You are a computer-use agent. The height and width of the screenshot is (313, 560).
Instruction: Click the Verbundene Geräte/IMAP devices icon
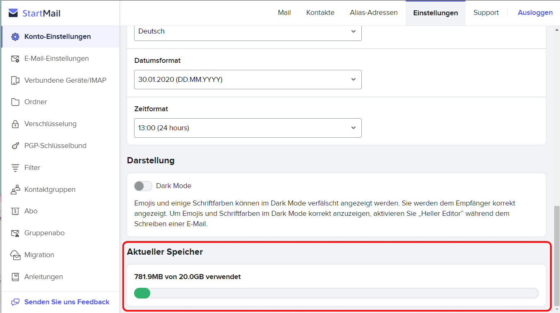pos(15,81)
